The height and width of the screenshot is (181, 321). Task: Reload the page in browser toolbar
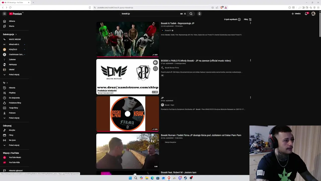(x=10, y=8)
